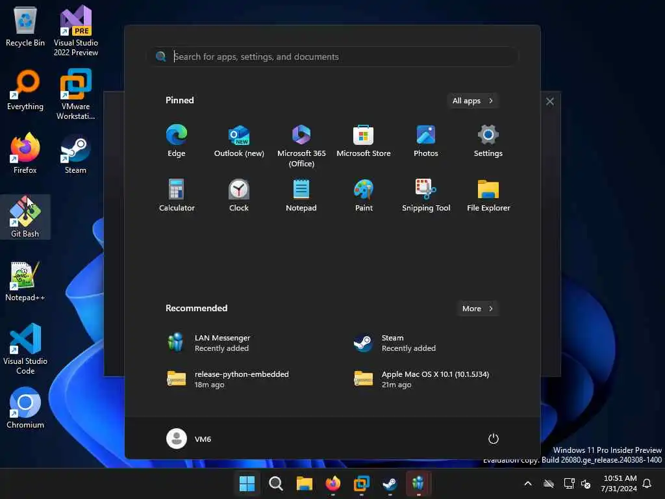
Task: Select Visual Studio Code desktop shortcut
Action: pyautogui.click(x=25, y=349)
